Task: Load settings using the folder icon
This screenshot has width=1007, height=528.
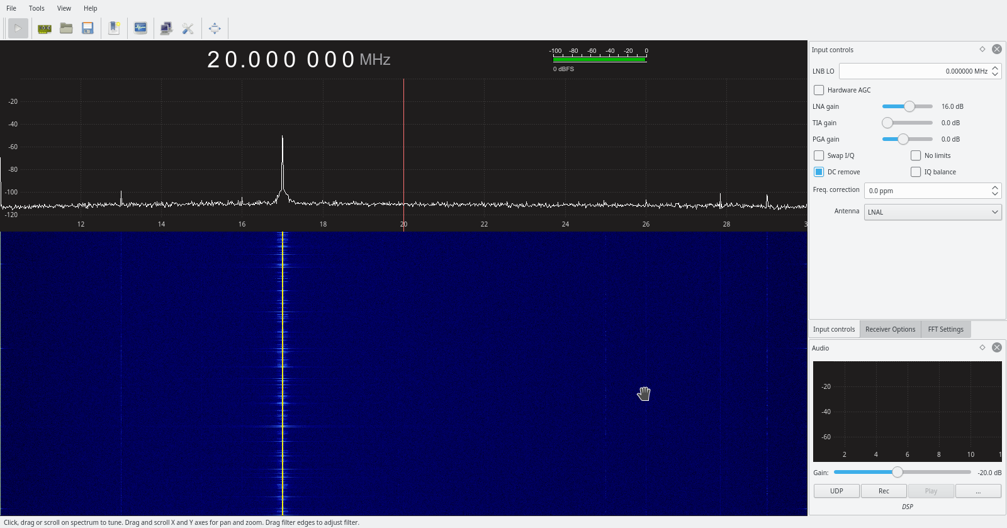Action: pos(66,28)
